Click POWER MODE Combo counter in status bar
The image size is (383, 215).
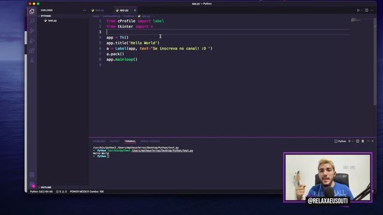(87, 192)
